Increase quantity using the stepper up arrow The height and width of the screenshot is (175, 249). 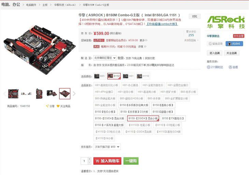click(x=89, y=159)
